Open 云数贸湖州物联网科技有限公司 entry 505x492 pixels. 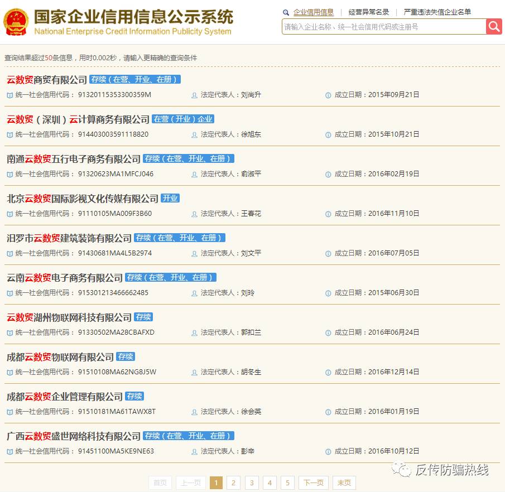click(69, 317)
